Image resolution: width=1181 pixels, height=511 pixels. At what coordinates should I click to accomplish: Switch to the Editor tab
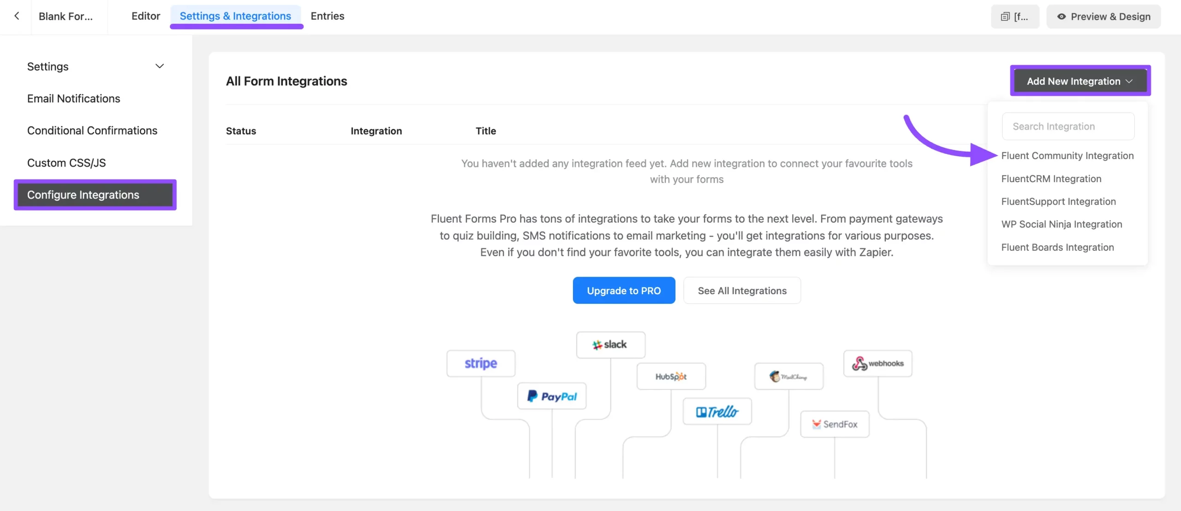[145, 16]
